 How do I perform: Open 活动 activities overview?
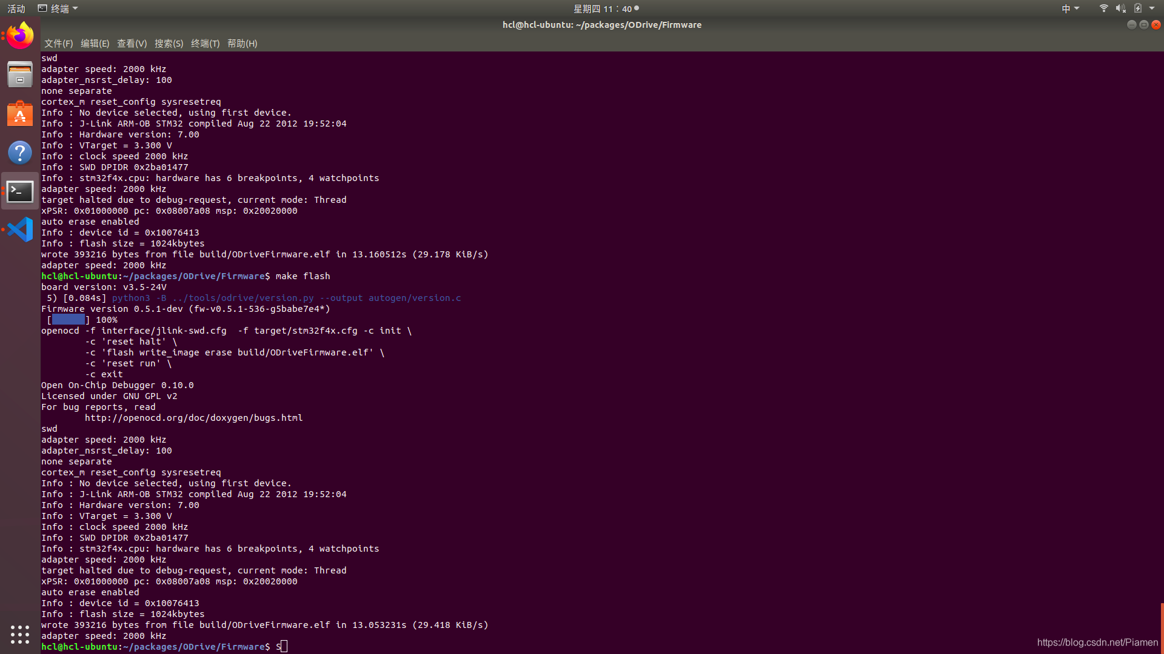tap(16, 8)
